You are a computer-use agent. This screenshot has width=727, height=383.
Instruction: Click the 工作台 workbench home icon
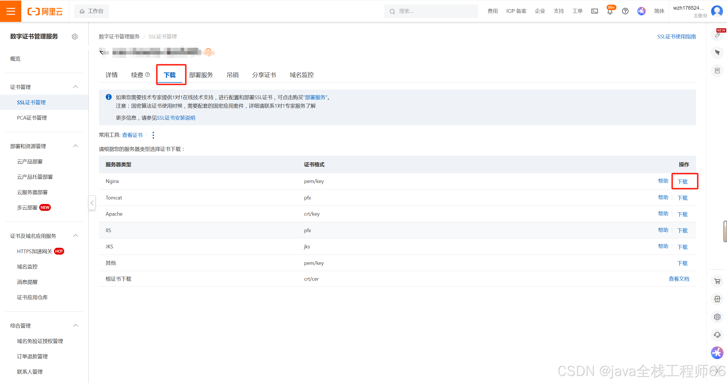pyautogui.click(x=91, y=11)
